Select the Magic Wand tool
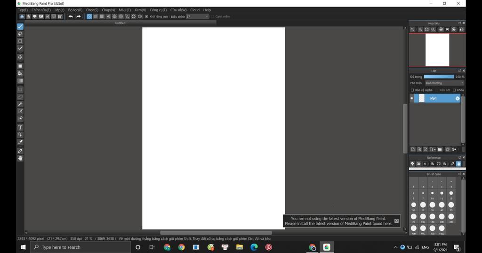This screenshot has width=482, height=253. click(x=20, y=104)
